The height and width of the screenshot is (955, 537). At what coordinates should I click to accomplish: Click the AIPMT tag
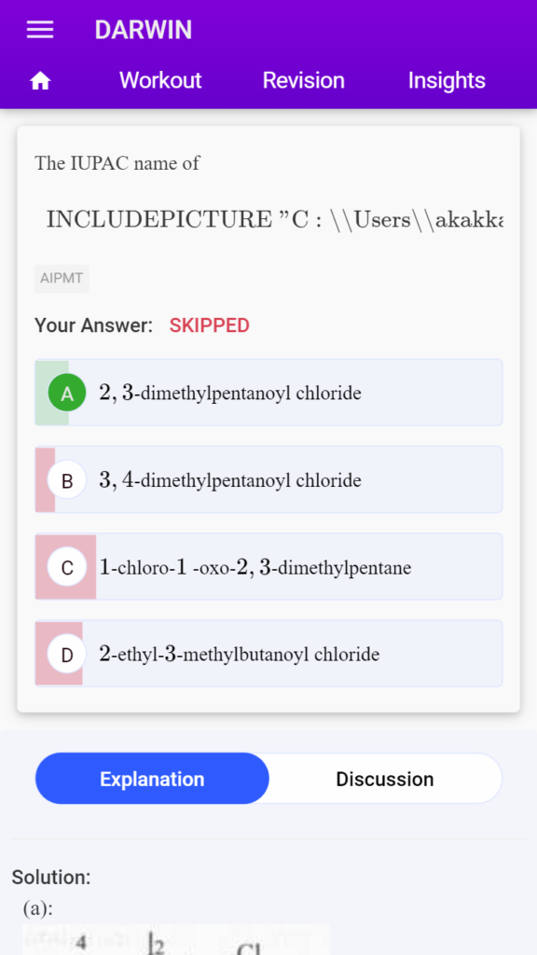coord(62,279)
